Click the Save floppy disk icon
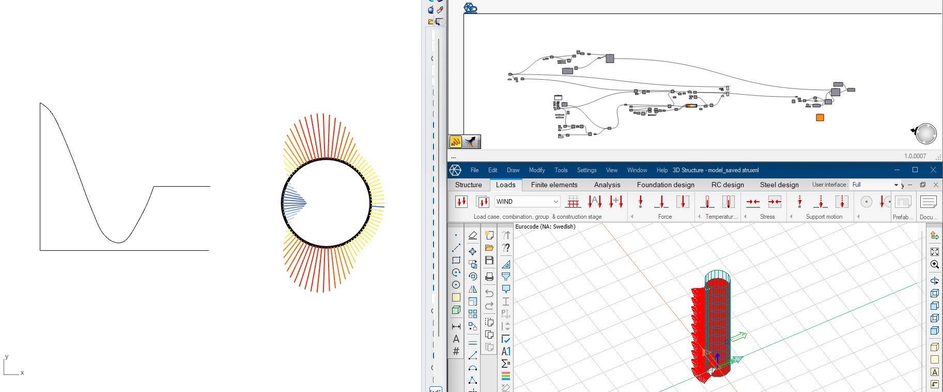 (x=489, y=261)
